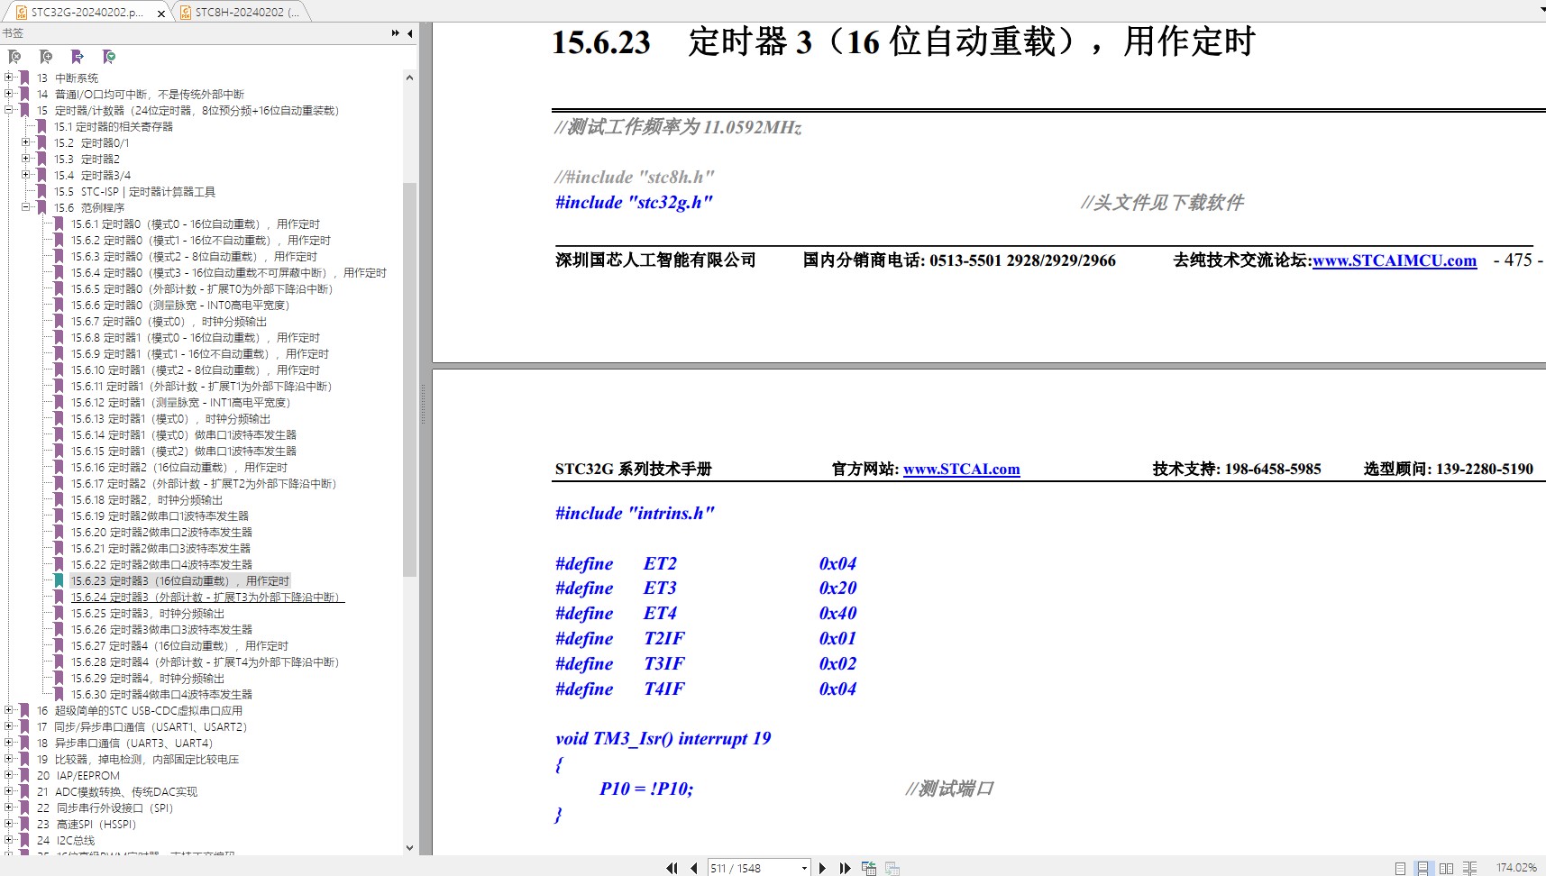Click the 174.02% zoom level display
Screen dimensions: 1546x876
tap(1516, 868)
